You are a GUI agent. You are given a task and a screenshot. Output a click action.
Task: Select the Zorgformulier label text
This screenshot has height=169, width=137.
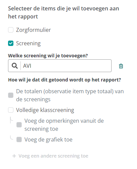(x=33, y=30)
